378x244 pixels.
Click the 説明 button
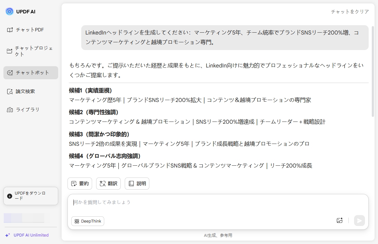pos(137,184)
